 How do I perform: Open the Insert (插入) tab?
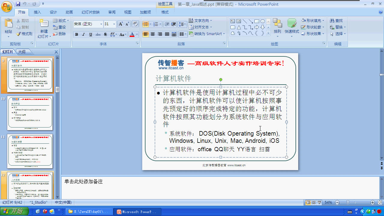click(x=37, y=12)
